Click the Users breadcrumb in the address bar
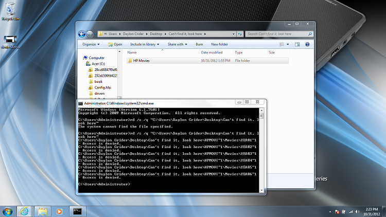386x217 pixels. pos(113,34)
